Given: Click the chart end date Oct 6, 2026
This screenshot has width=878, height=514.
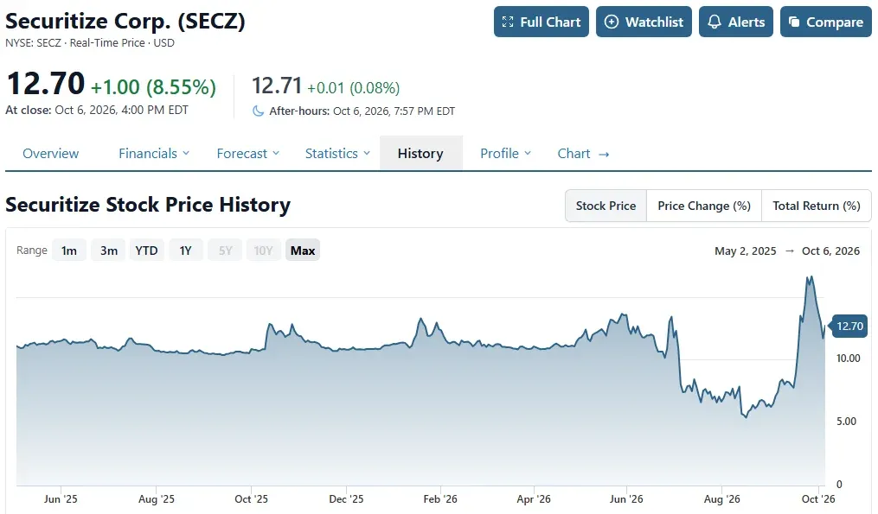Looking at the screenshot, I should (x=830, y=251).
